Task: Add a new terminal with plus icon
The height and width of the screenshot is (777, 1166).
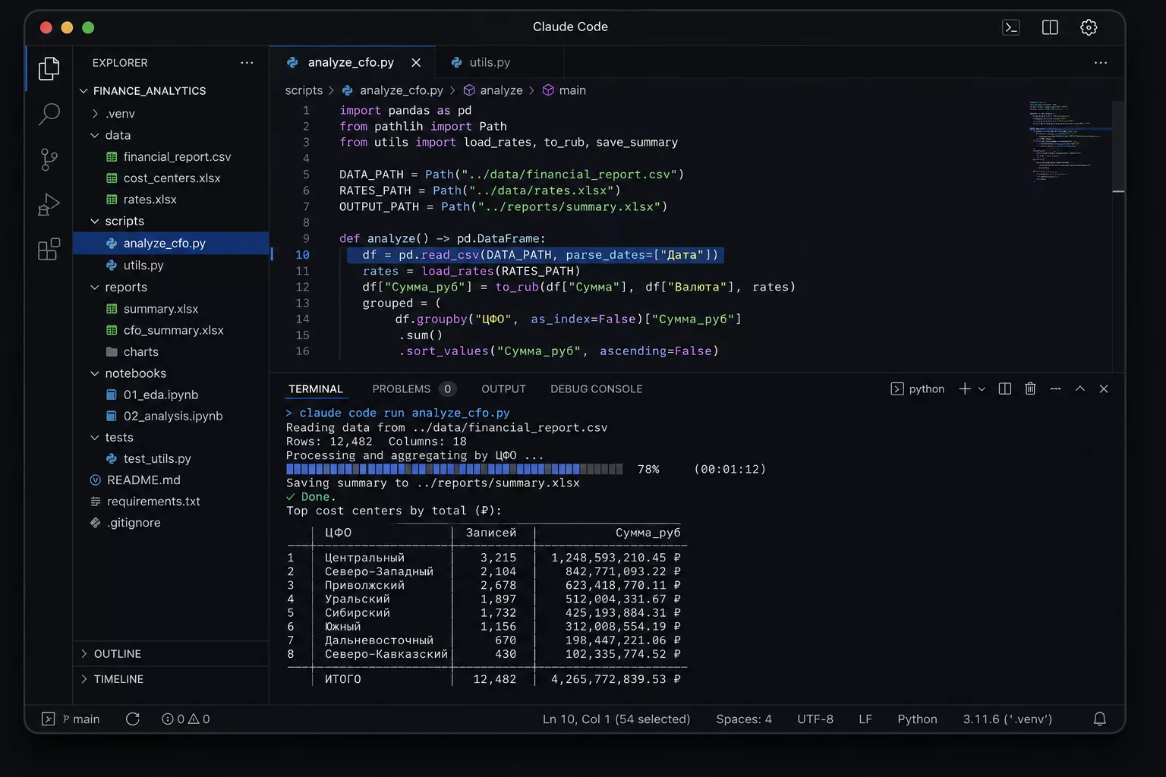Action: (965, 388)
